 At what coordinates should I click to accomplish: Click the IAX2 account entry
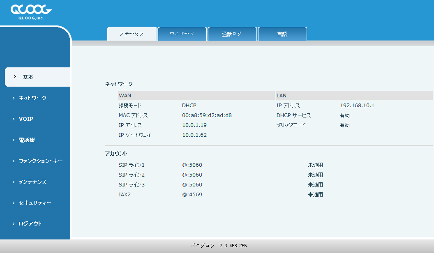(125, 195)
